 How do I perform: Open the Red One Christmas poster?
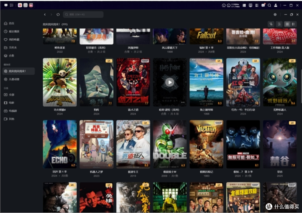243,82
